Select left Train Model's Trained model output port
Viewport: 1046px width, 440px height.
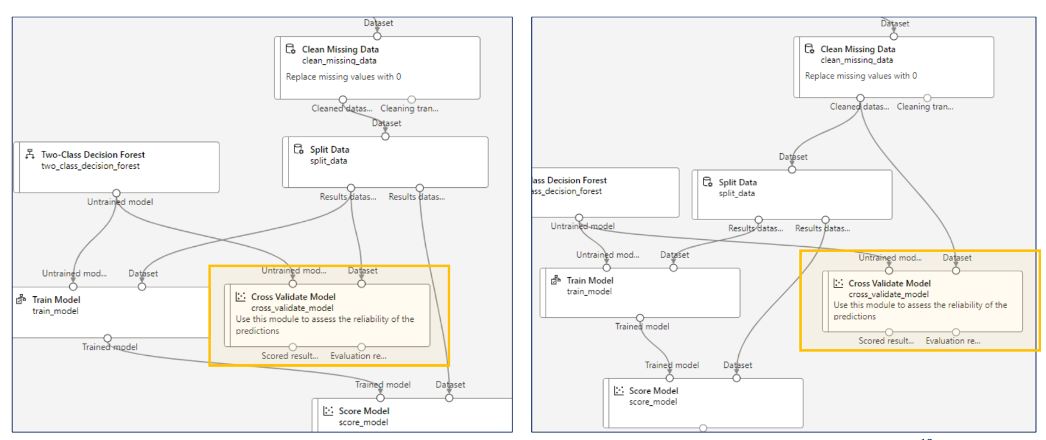coord(107,338)
